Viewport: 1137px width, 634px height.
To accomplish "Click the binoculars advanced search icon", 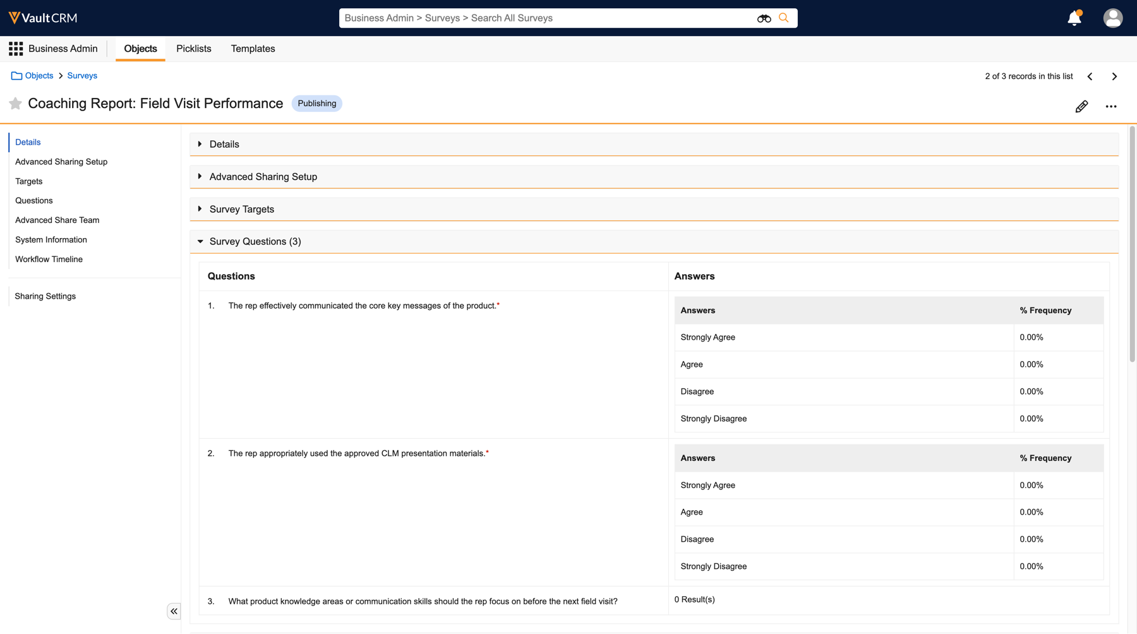I will (x=764, y=18).
